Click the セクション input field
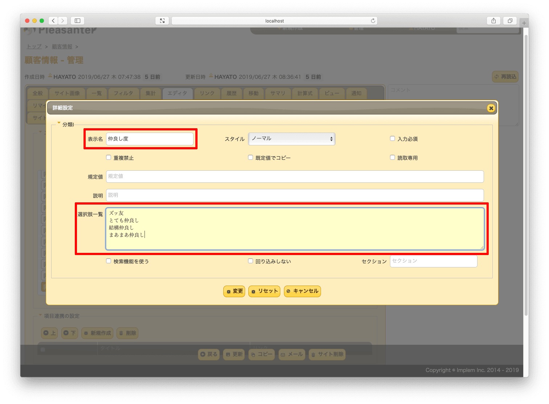Viewport: 549px width, 404px height. coord(434,261)
